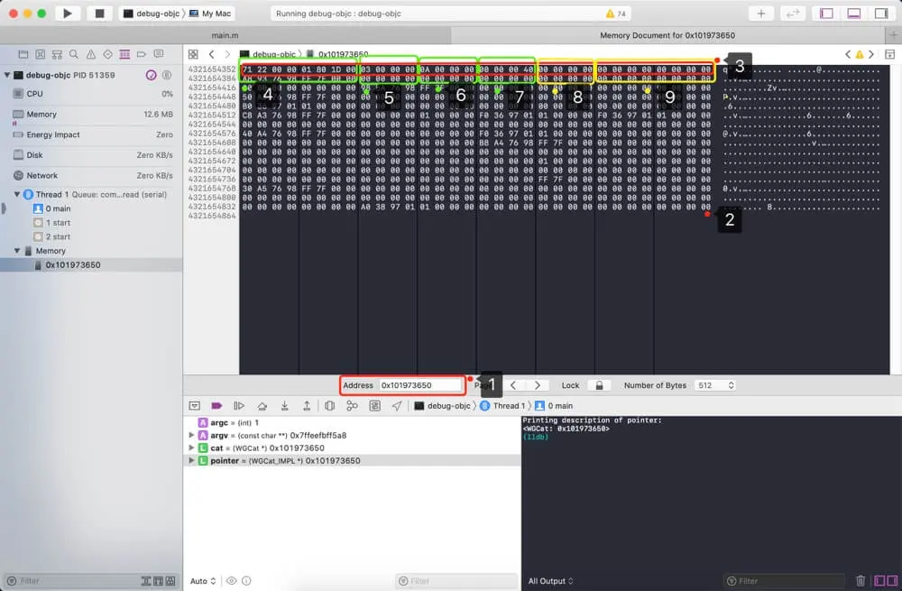Select the CPU gauge row
Image resolution: width=902 pixels, height=591 pixels.
tap(92, 93)
